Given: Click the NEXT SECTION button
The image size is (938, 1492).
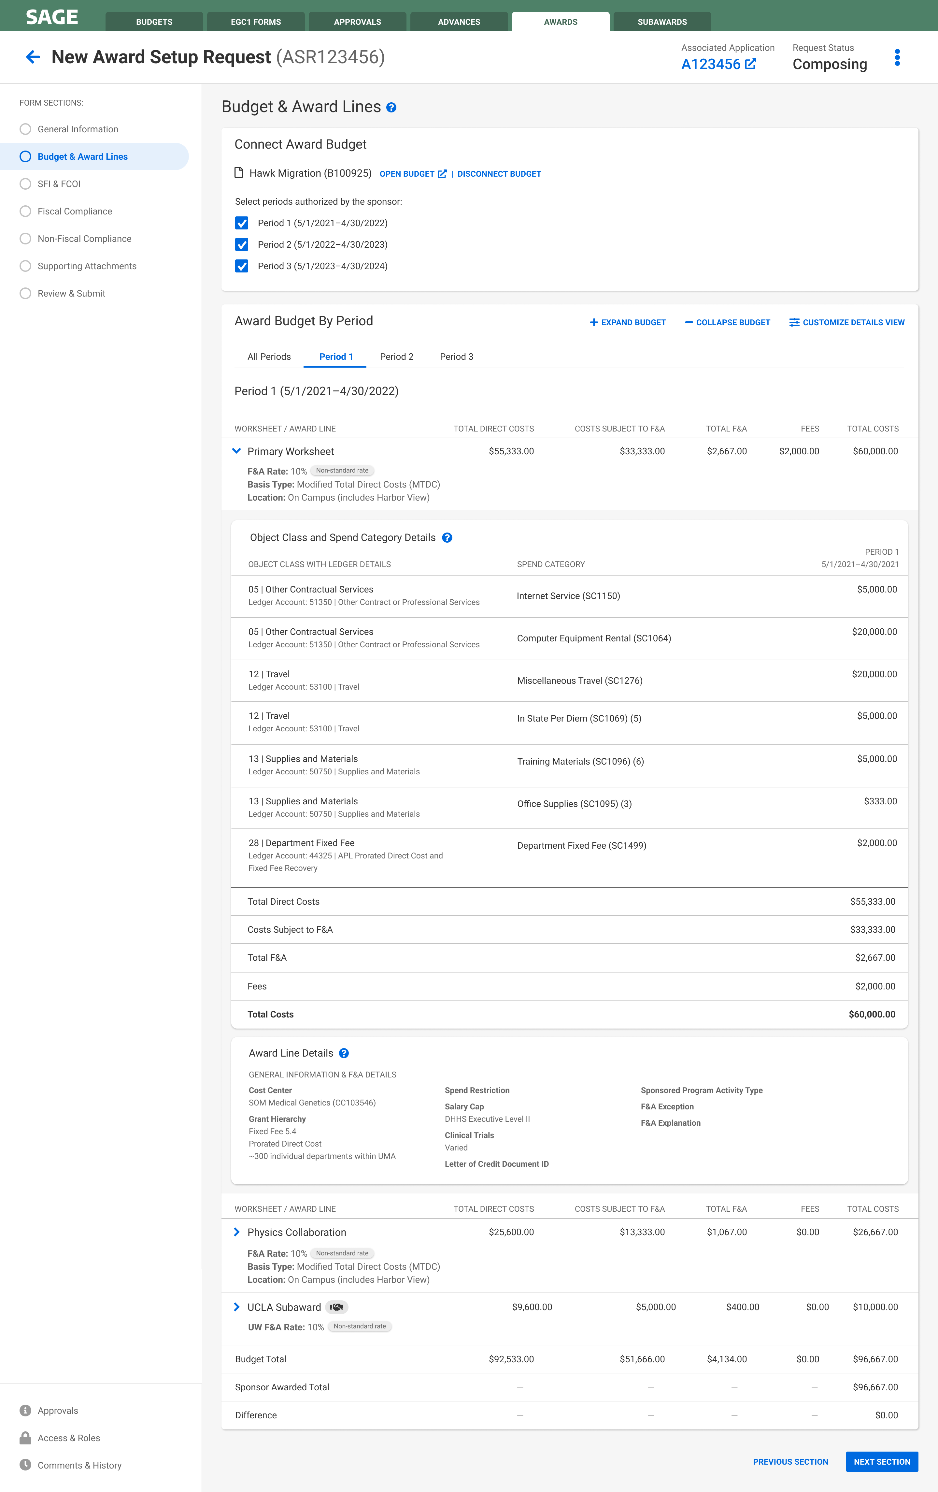Looking at the screenshot, I should 882,1462.
